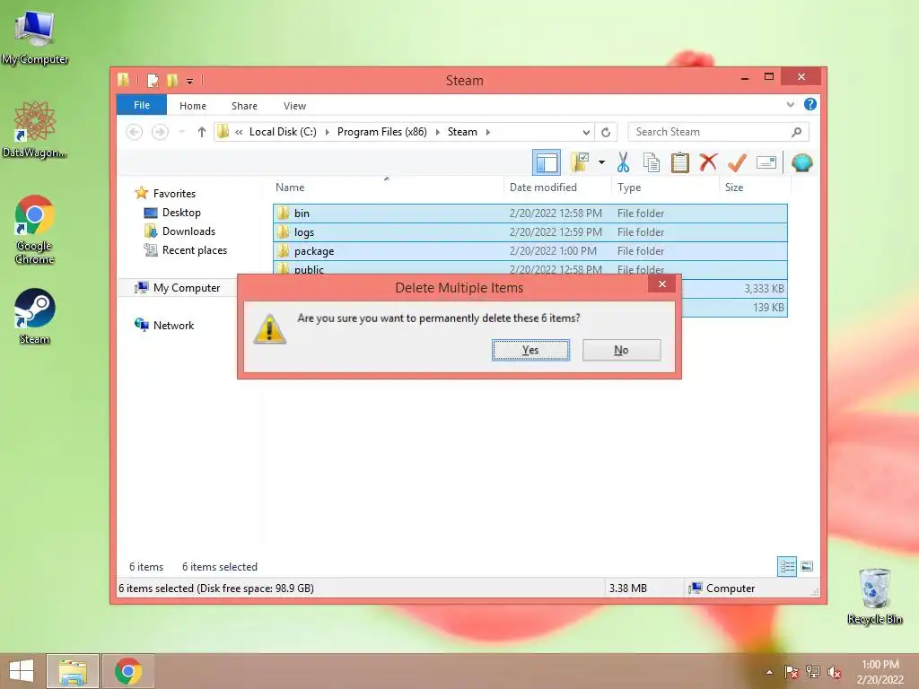Select My Computer in navigation pane
The image size is (919, 689).
187,288
